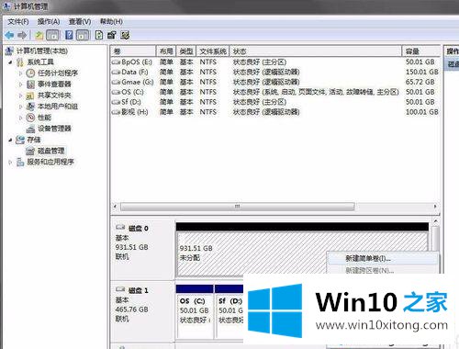Select the OS (C:) volume in list
Image resolution: width=459 pixels, height=349 pixels.
[275, 92]
